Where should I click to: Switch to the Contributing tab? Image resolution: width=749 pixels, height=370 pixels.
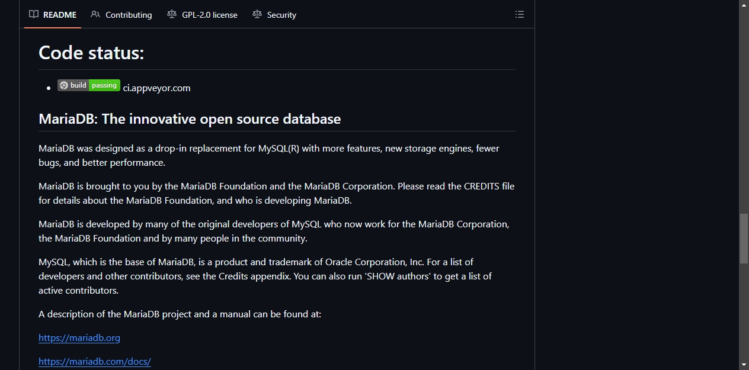tap(121, 15)
